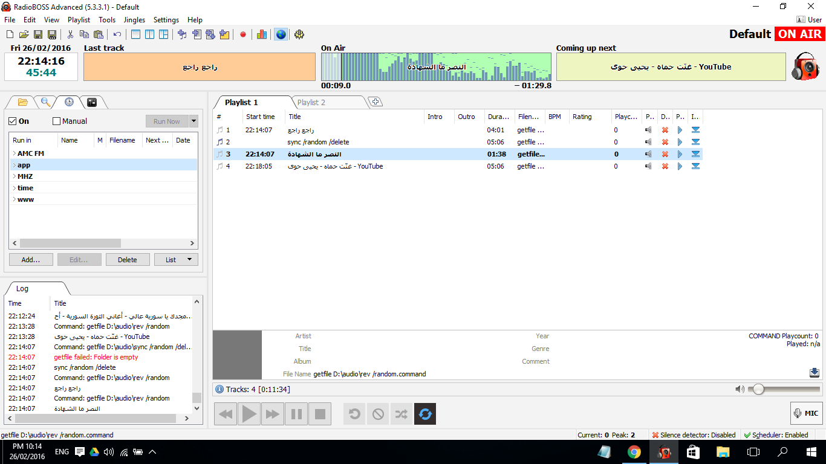Toggle the blue repeat playlist button
This screenshot has height=464, width=826.
click(x=425, y=414)
